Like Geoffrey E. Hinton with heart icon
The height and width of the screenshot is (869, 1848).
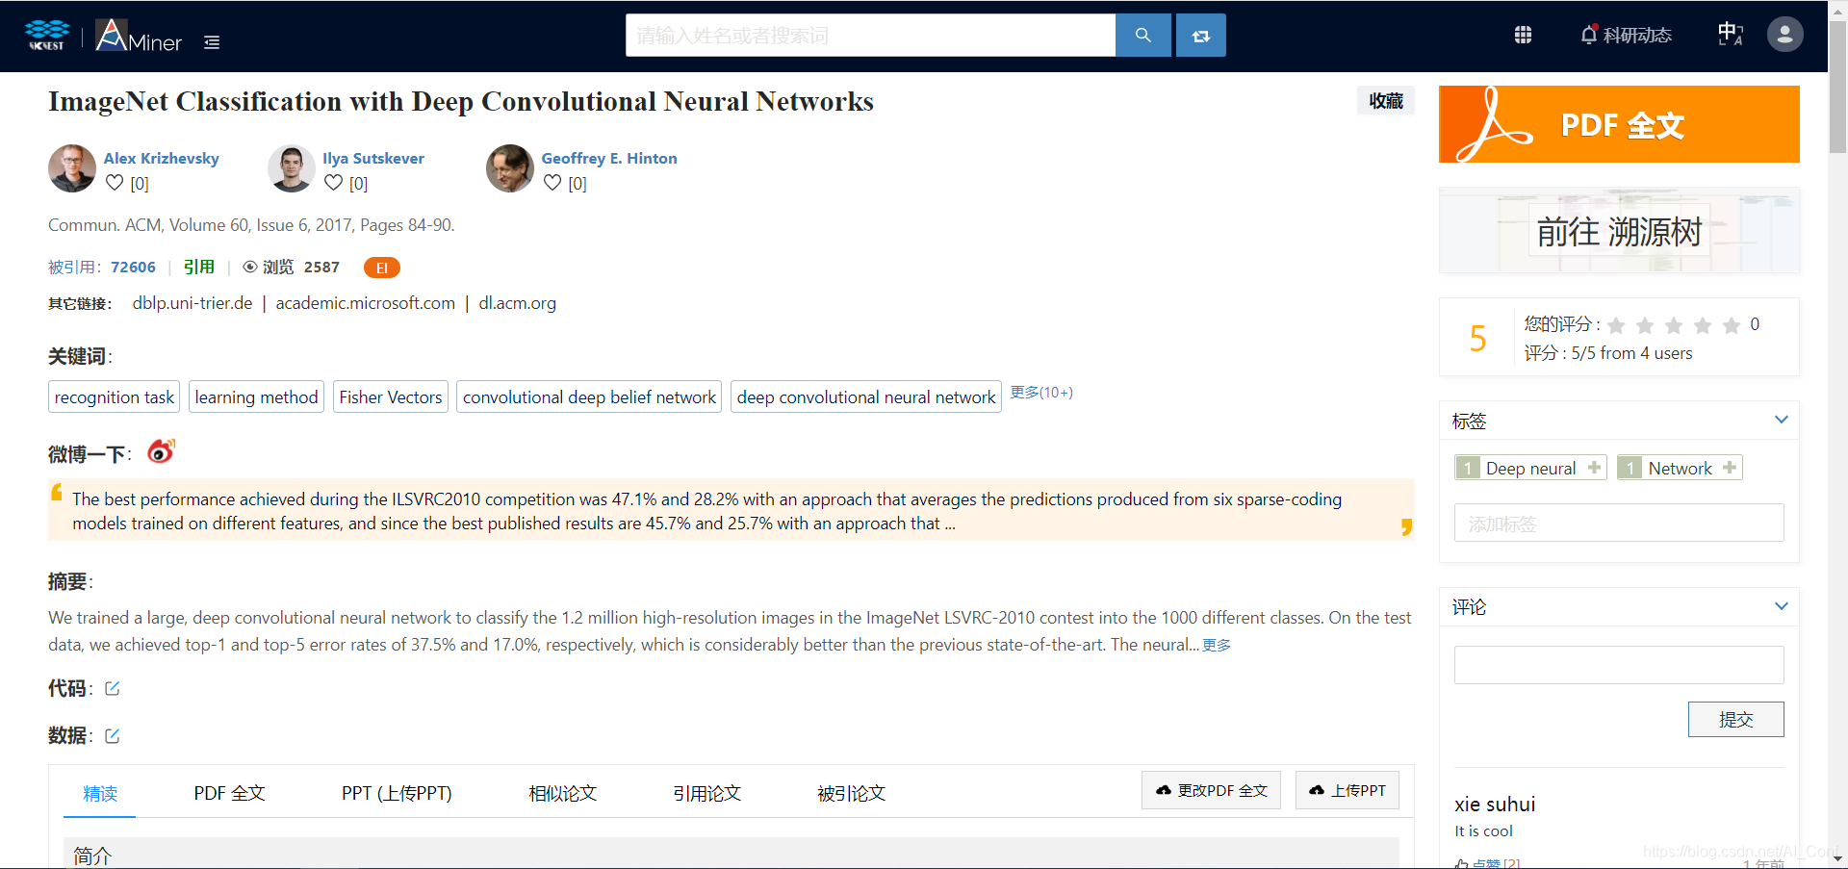pos(552,182)
